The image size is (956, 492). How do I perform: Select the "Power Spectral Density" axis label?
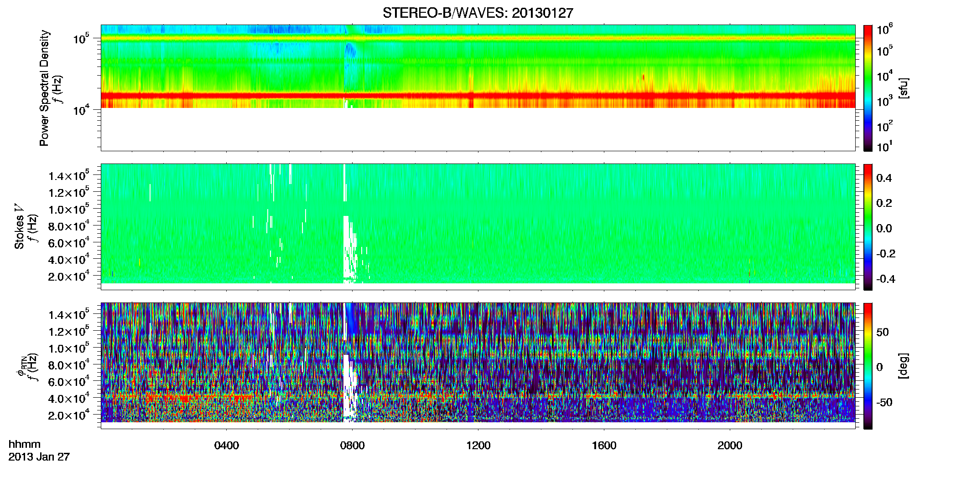(x=44, y=88)
